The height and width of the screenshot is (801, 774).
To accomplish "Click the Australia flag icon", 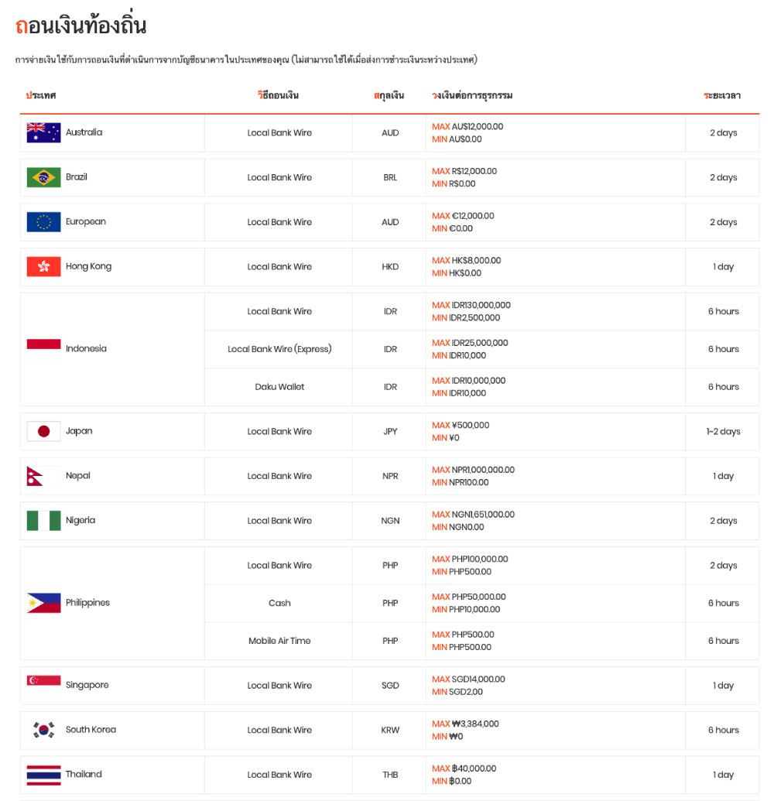I will click(x=43, y=132).
